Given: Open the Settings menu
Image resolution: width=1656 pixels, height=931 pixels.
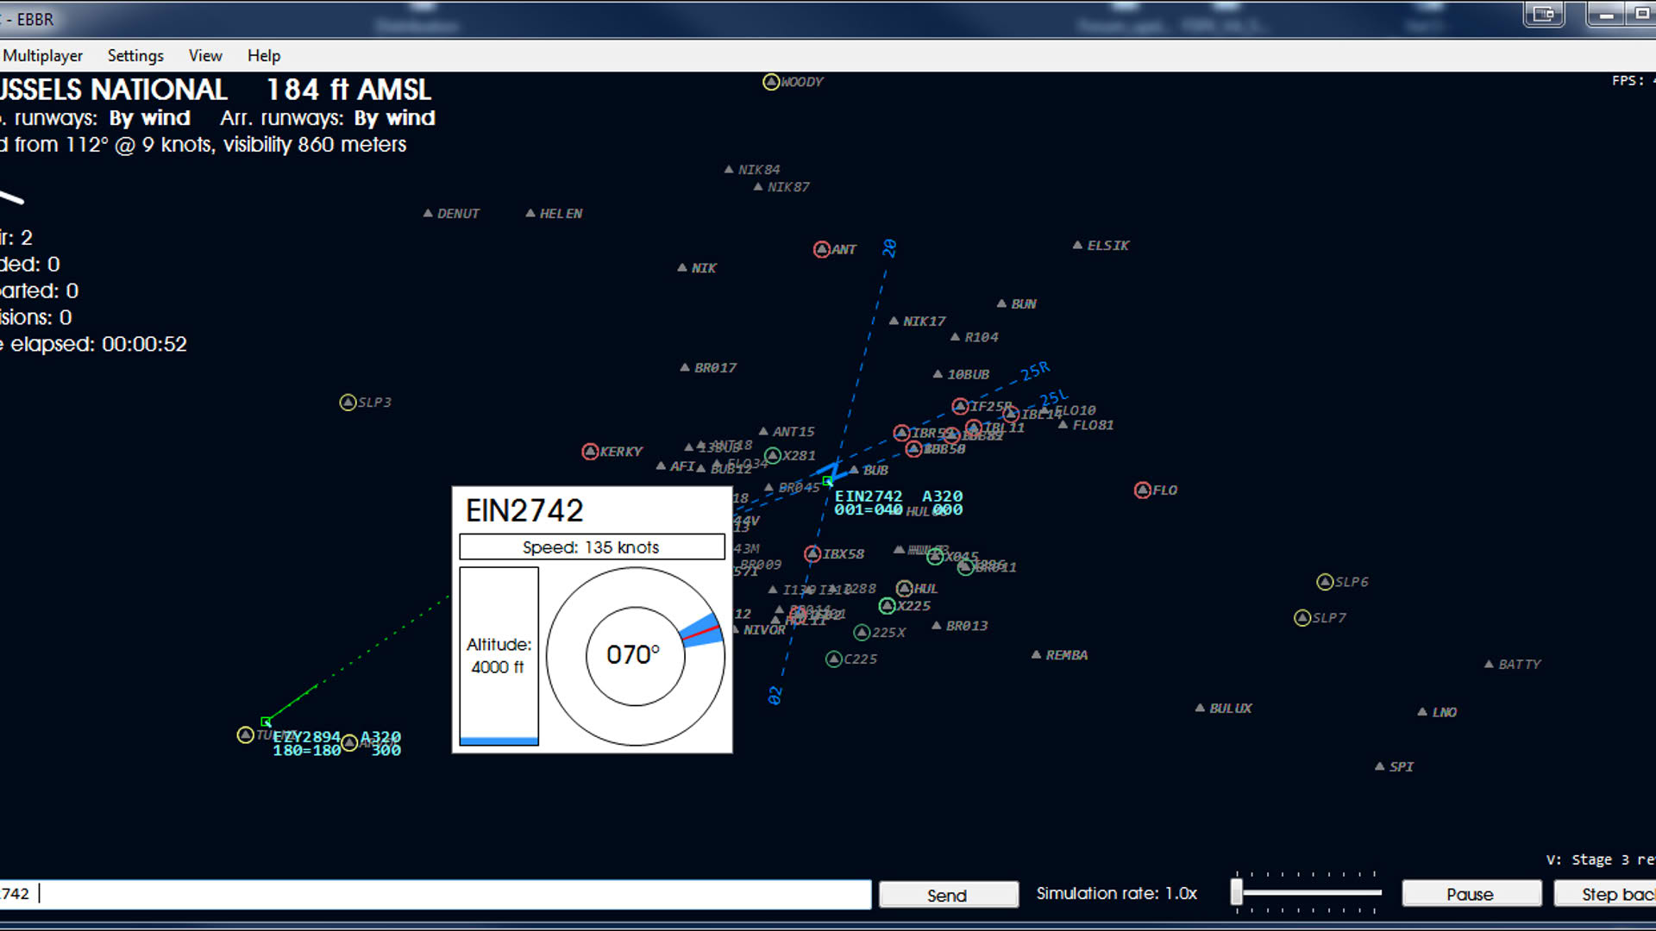Looking at the screenshot, I should 135,55.
